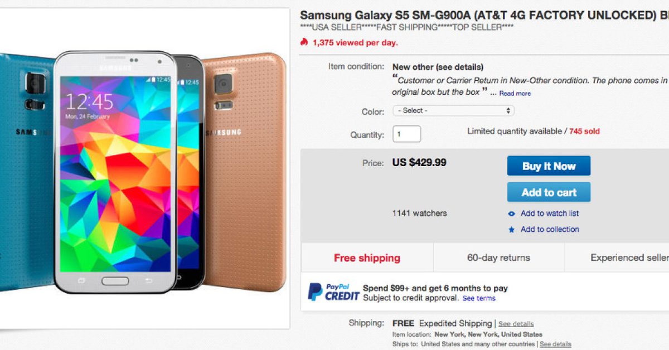Open PayPal Credit See terms link

(x=478, y=298)
